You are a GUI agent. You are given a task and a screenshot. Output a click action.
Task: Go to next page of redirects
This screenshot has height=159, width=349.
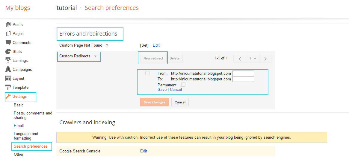point(265,58)
